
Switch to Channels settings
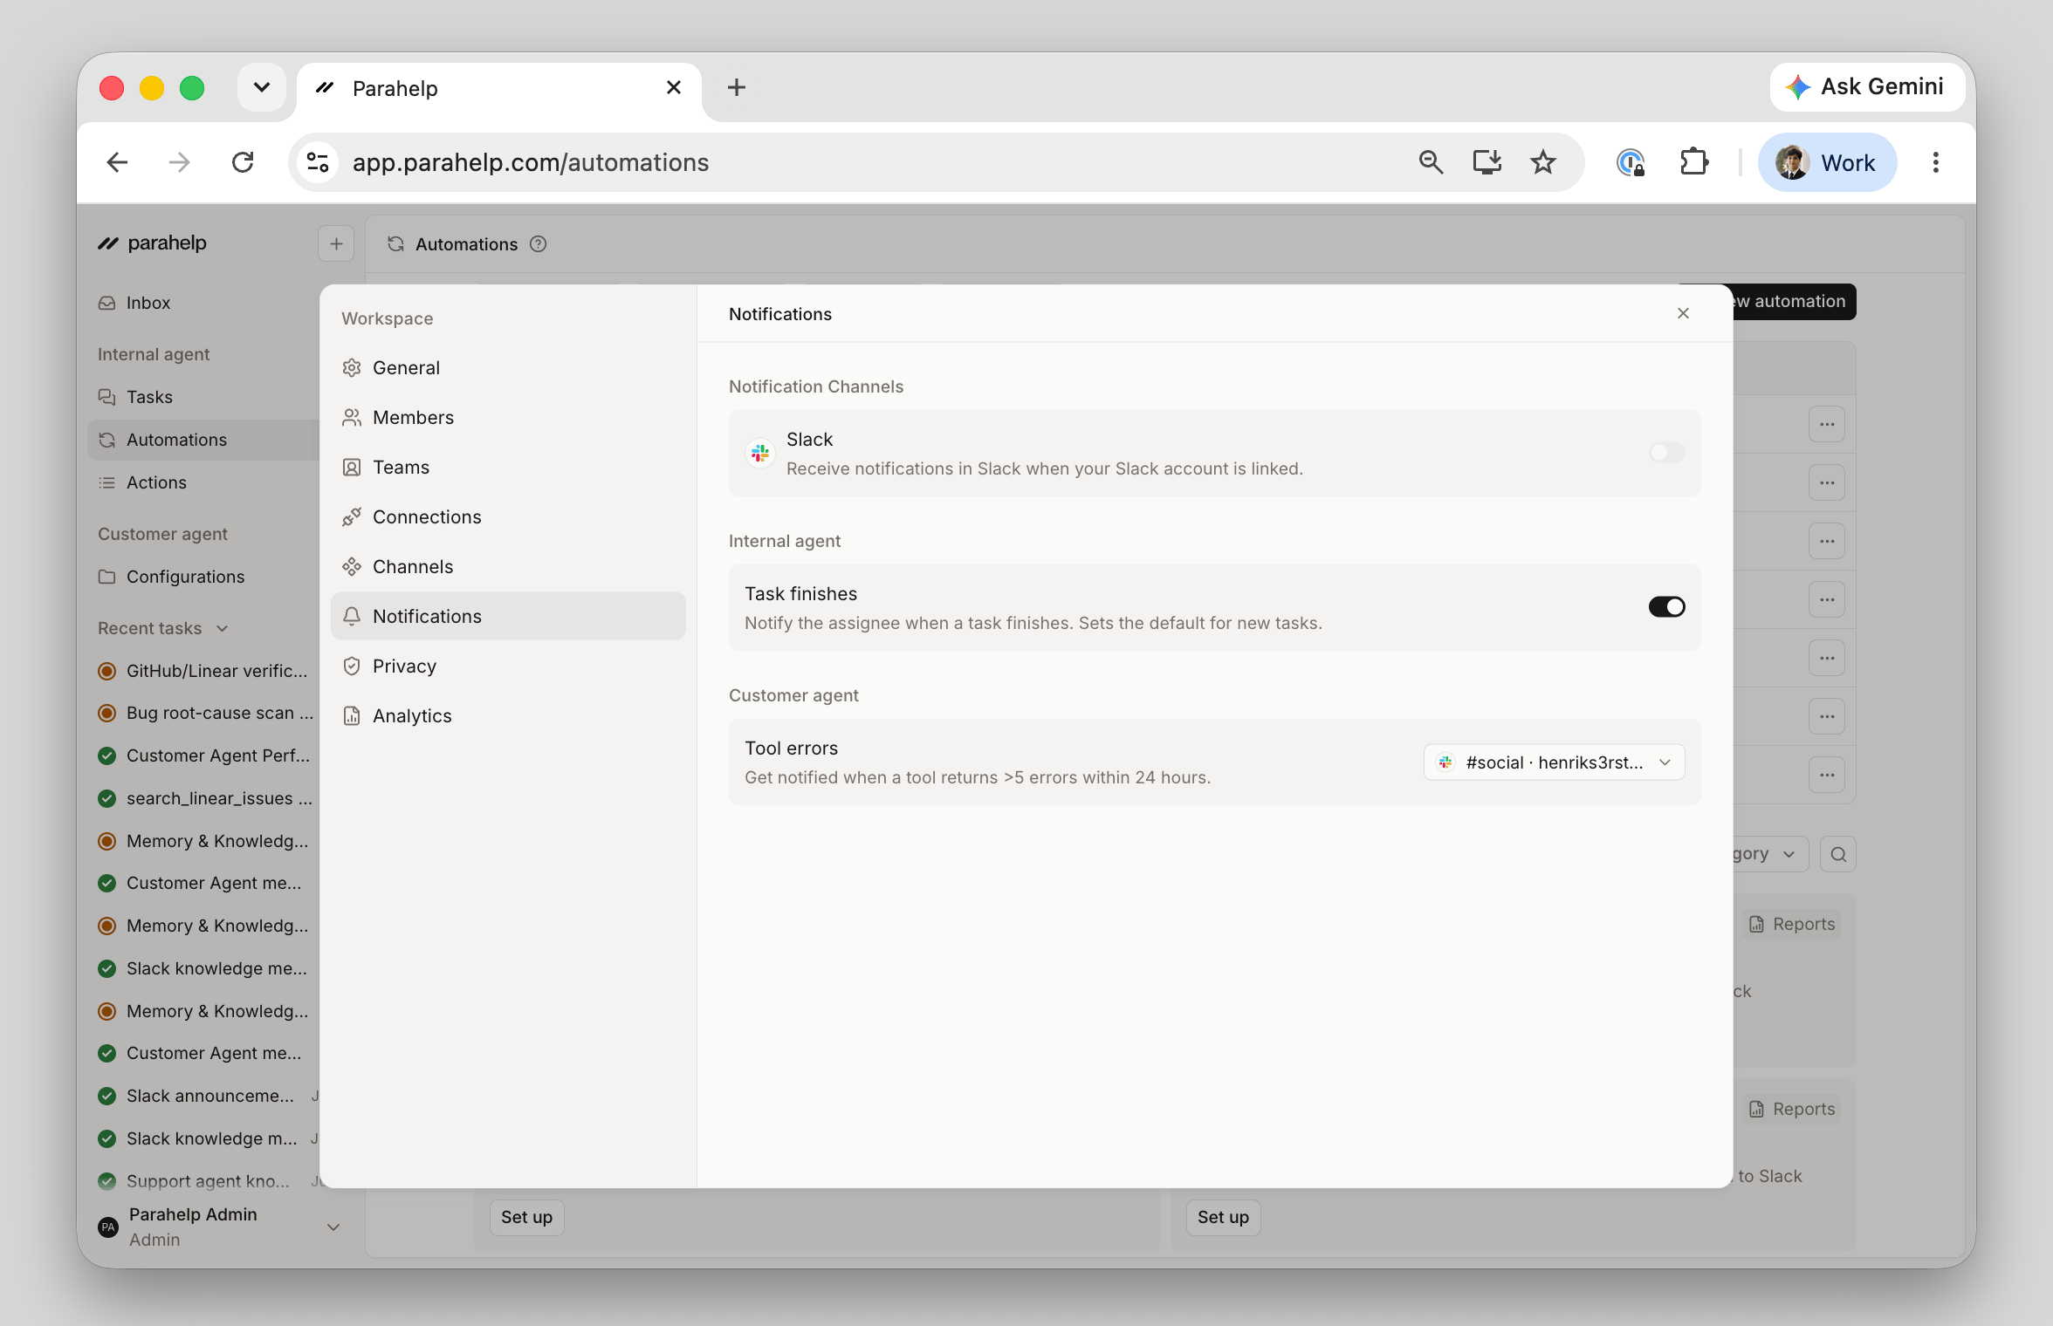(x=508, y=567)
